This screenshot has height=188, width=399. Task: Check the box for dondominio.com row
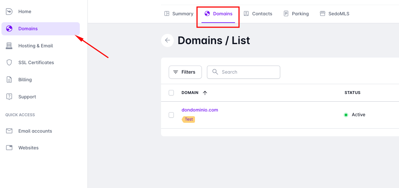click(171, 115)
